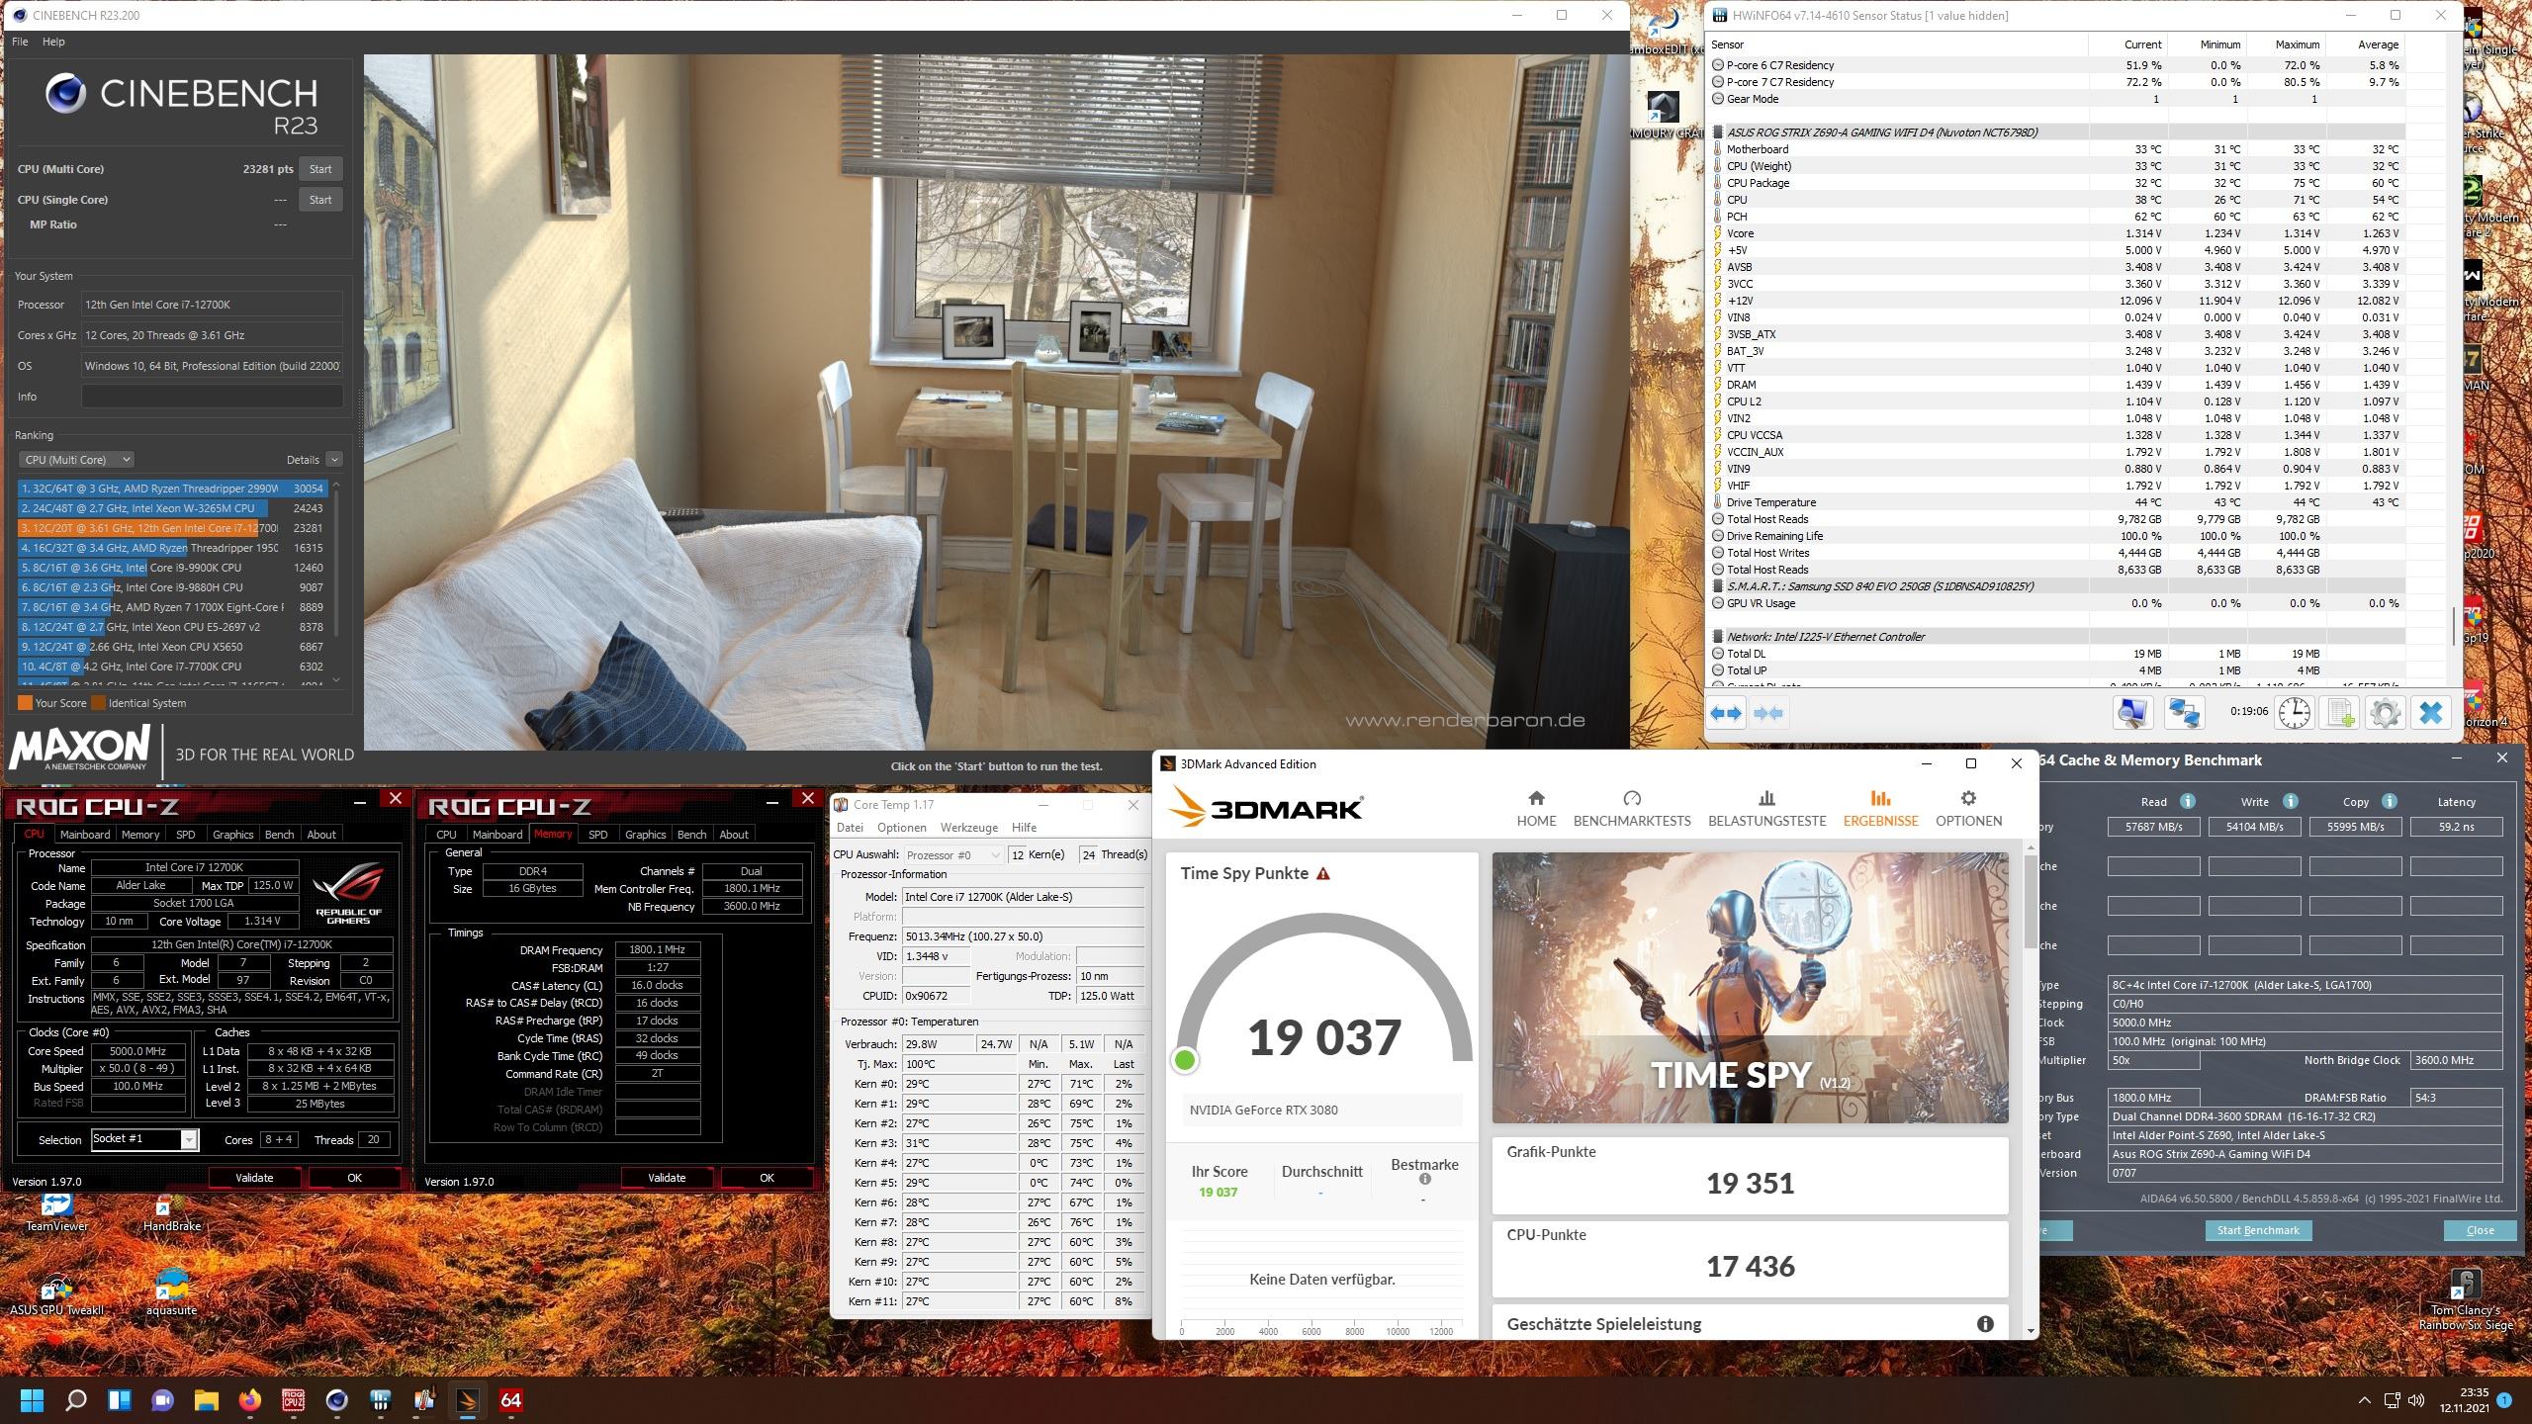Click Validate in the left CPU-Z window
The image size is (2532, 1424).
254,1178
